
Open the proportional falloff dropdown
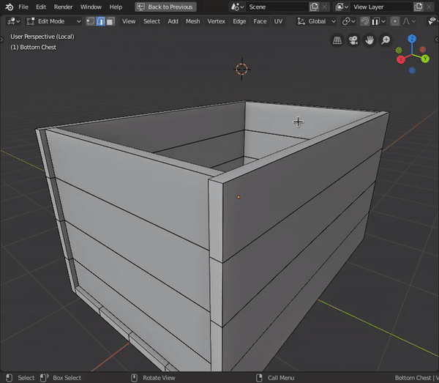[409, 21]
